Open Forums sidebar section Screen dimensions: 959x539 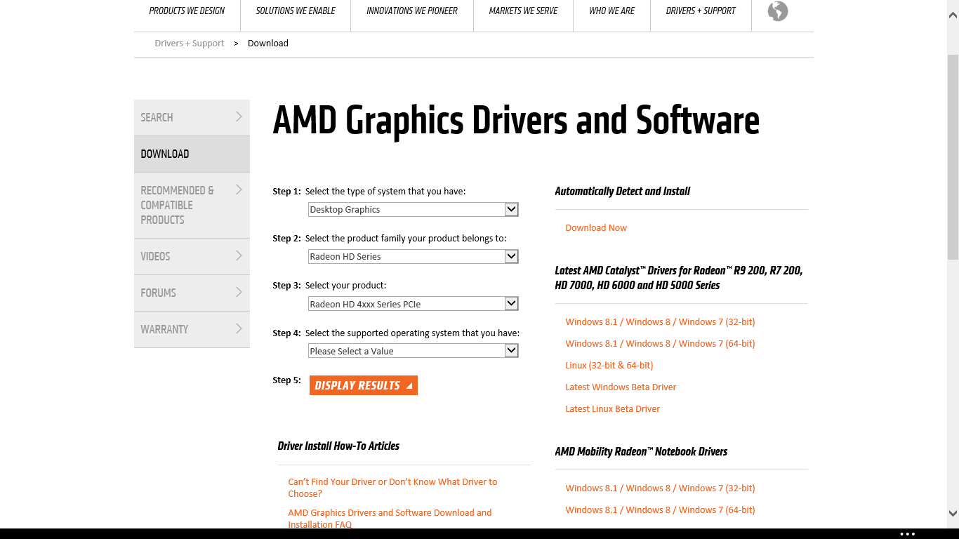(192, 293)
